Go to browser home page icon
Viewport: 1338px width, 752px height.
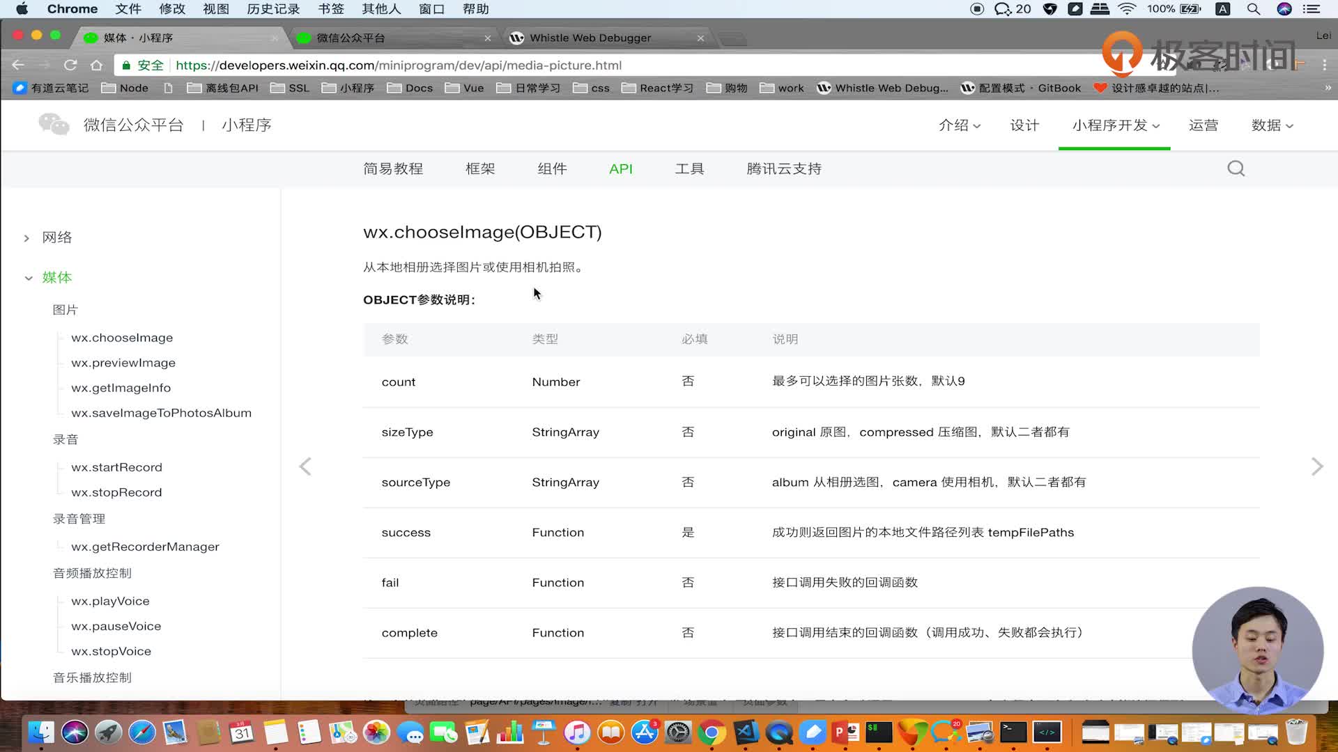pos(96,65)
